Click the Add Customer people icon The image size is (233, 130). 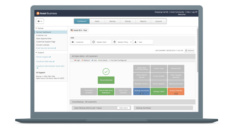pyautogui.click(x=73, y=42)
